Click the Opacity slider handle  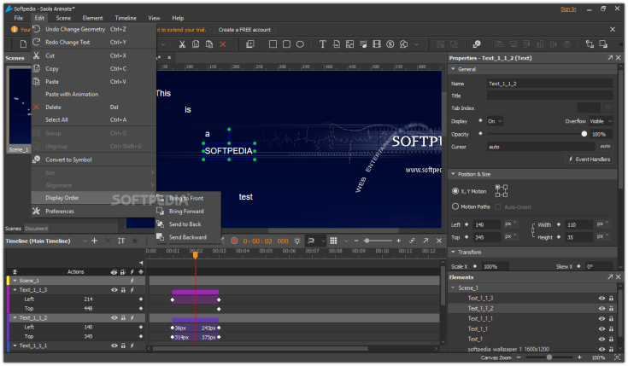tap(584, 134)
